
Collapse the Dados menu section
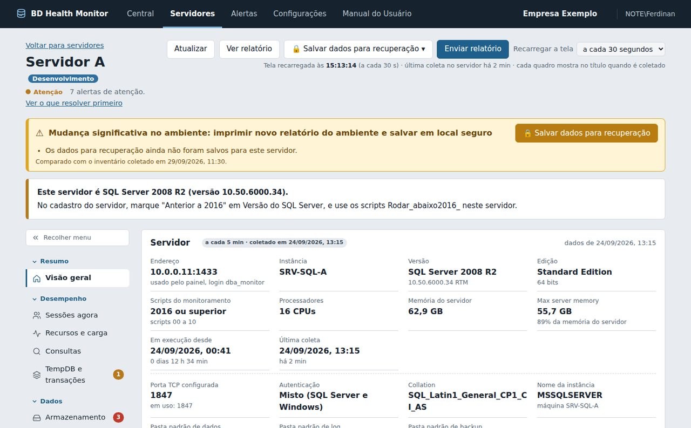click(48, 401)
